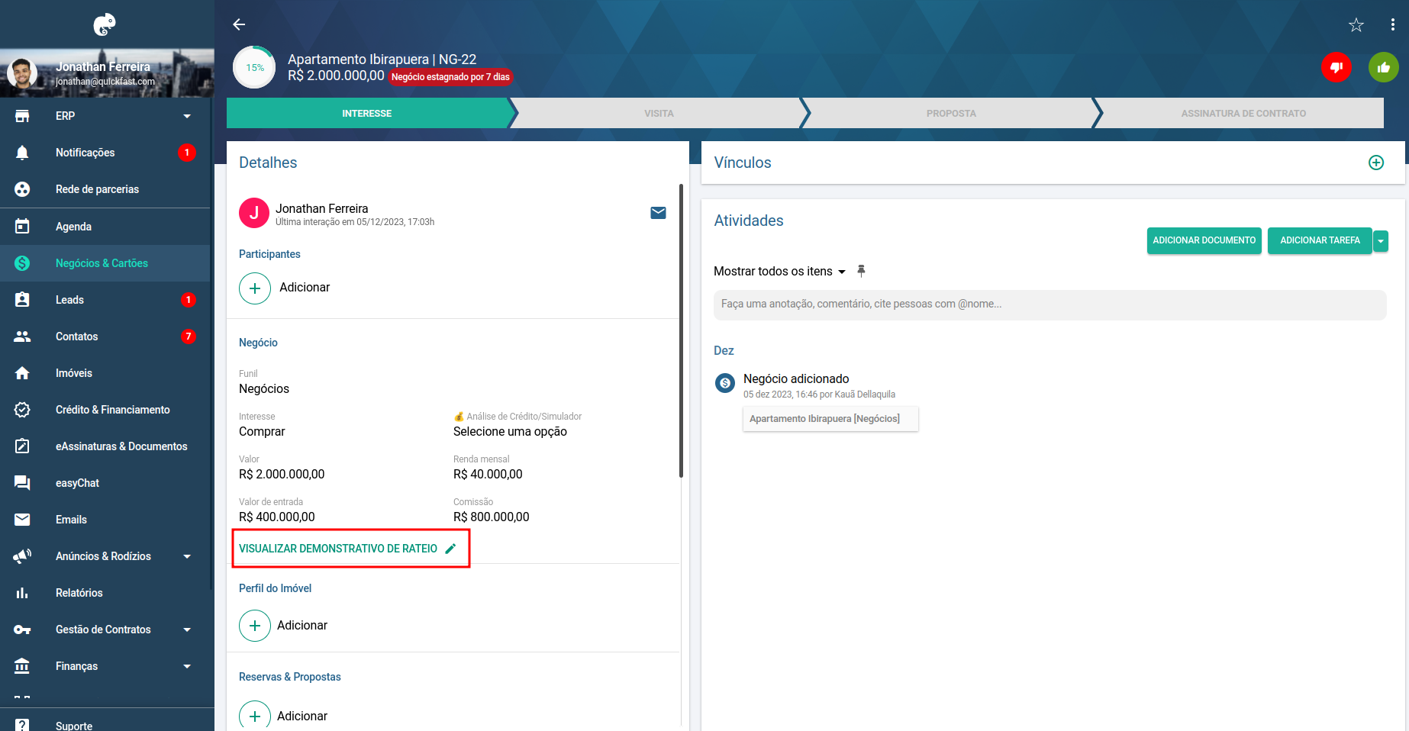The height and width of the screenshot is (731, 1409).
Task: Open Jonathan Ferreira profile avatar in sidebar
Action: [x=22, y=73]
